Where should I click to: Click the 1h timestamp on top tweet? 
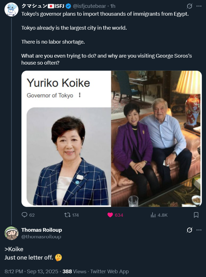[x=113, y=6]
